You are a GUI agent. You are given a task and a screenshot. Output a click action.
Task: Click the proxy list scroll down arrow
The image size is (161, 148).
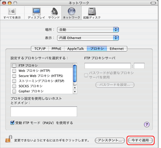point(75,92)
